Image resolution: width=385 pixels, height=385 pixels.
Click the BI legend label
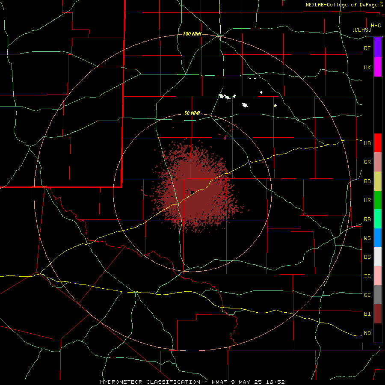click(367, 314)
